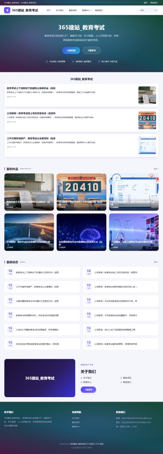Click 联系我们 link in the top utility bar

coord(154,2)
